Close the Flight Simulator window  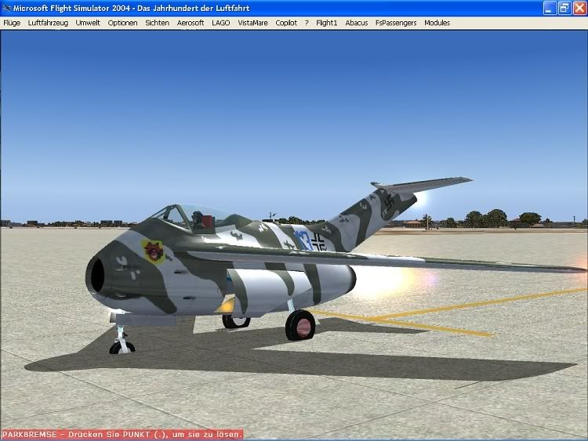(x=579, y=8)
